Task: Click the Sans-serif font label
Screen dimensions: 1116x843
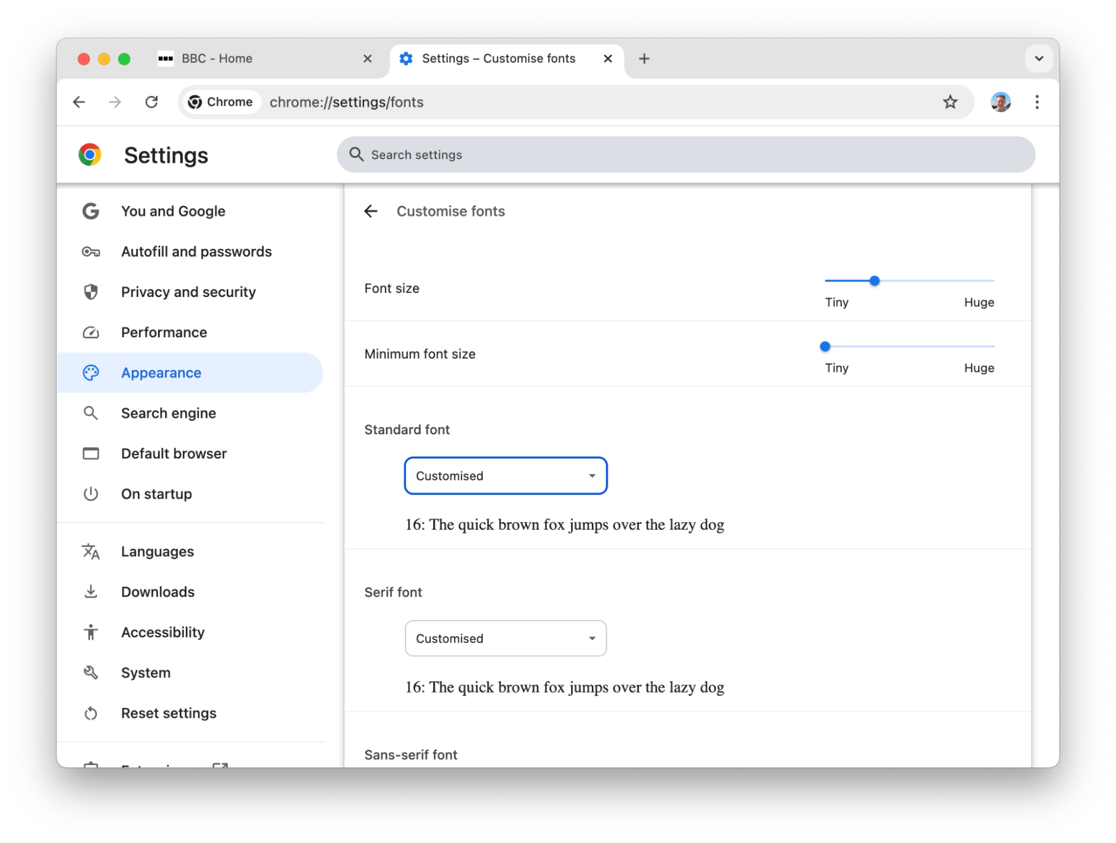Action: [411, 755]
